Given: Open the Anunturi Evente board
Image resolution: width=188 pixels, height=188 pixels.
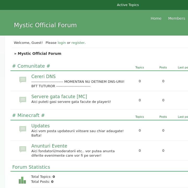Looking at the screenshot, I should (49, 146).
